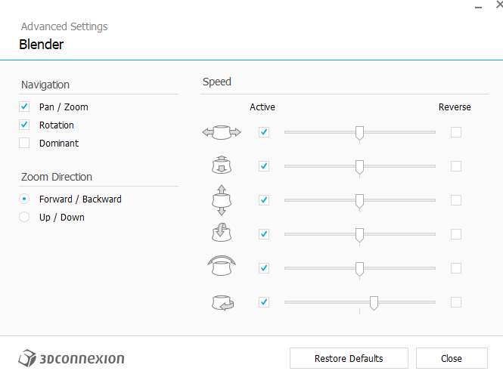The height and width of the screenshot is (377, 503).
Task: Enable the Dominant checkbox
Action: click(24, 143)
